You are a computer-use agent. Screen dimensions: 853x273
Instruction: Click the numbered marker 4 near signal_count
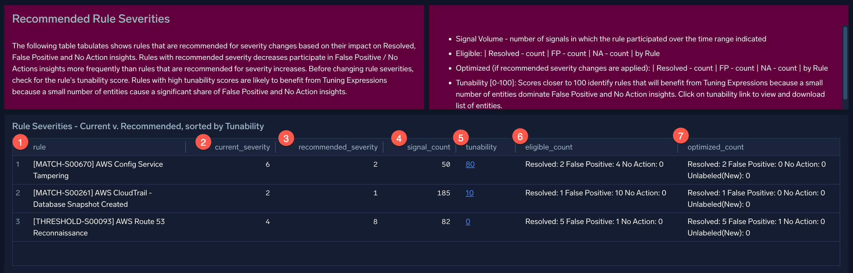399,139
